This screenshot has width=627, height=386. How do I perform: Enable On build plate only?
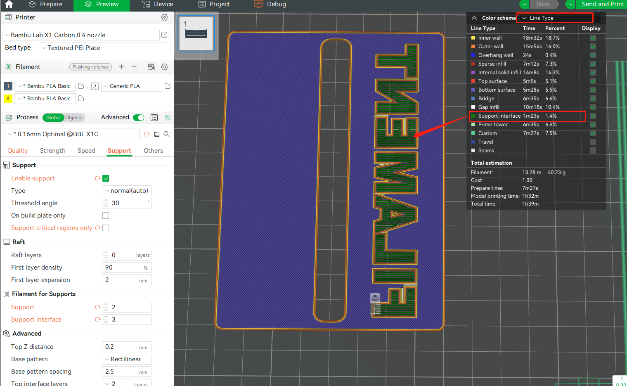pyautogui.click(x=106, y=215)
